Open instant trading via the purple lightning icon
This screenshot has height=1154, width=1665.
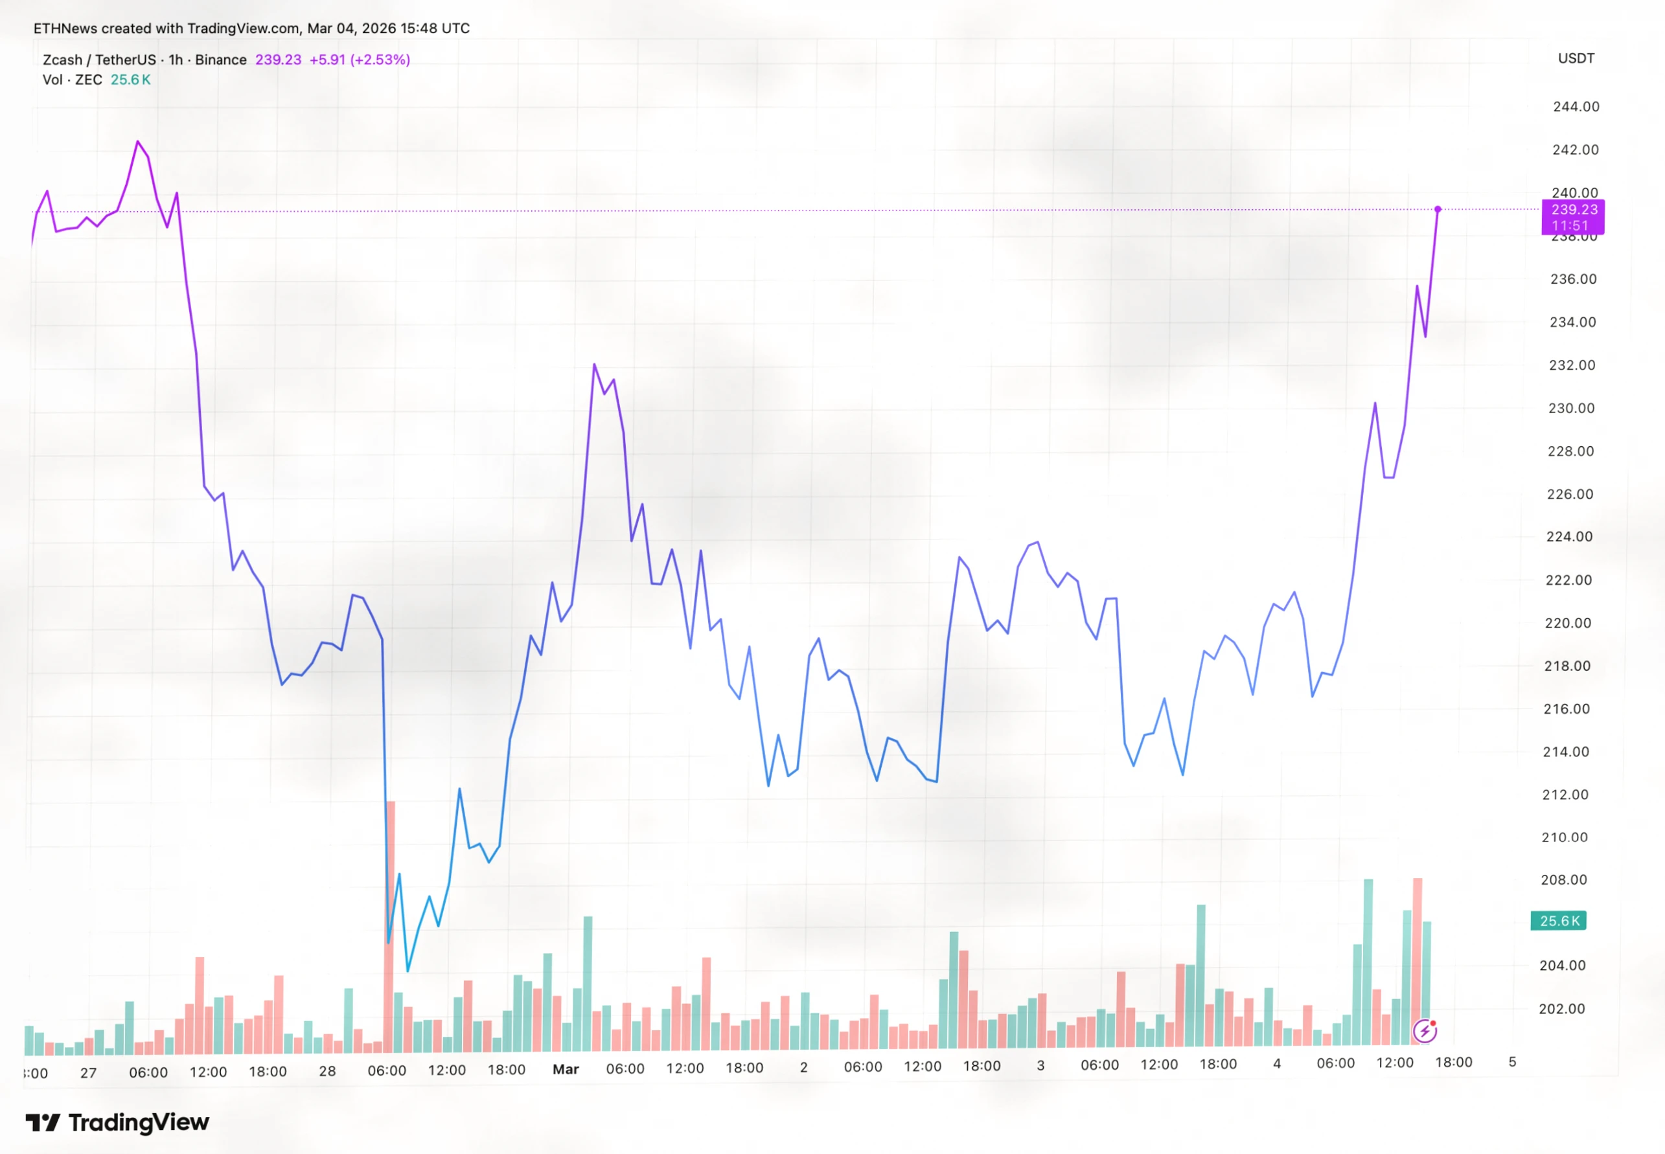(1425, 1032)
